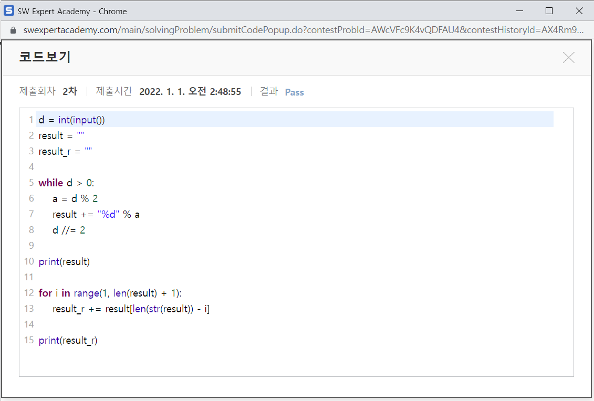Click code line d //= 2

pos(69,230)
